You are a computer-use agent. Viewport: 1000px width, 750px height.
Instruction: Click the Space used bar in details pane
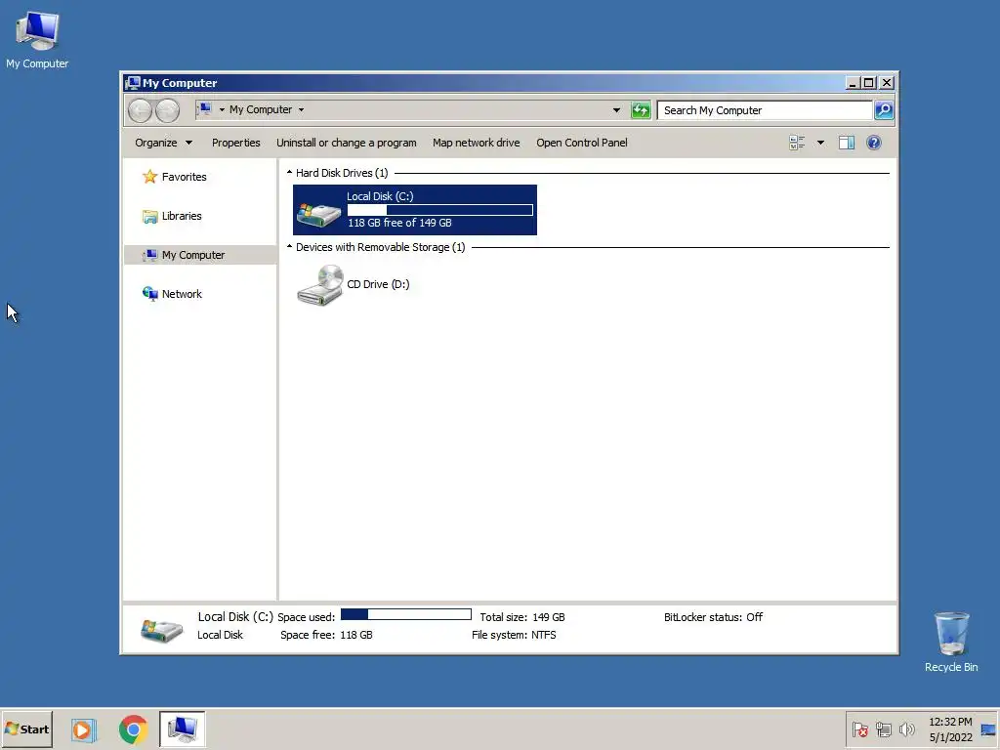406,615
